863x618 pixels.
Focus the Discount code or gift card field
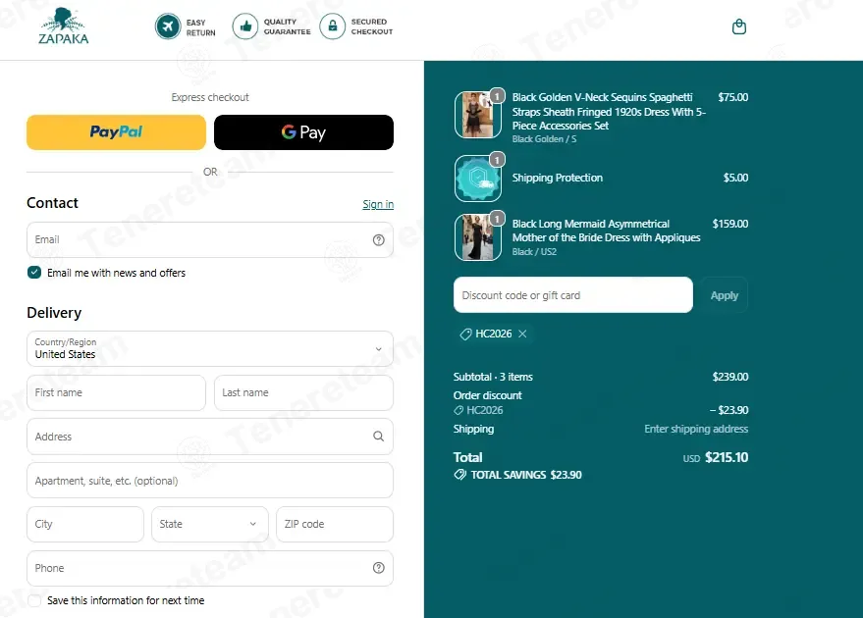click(x=573, y=295)
